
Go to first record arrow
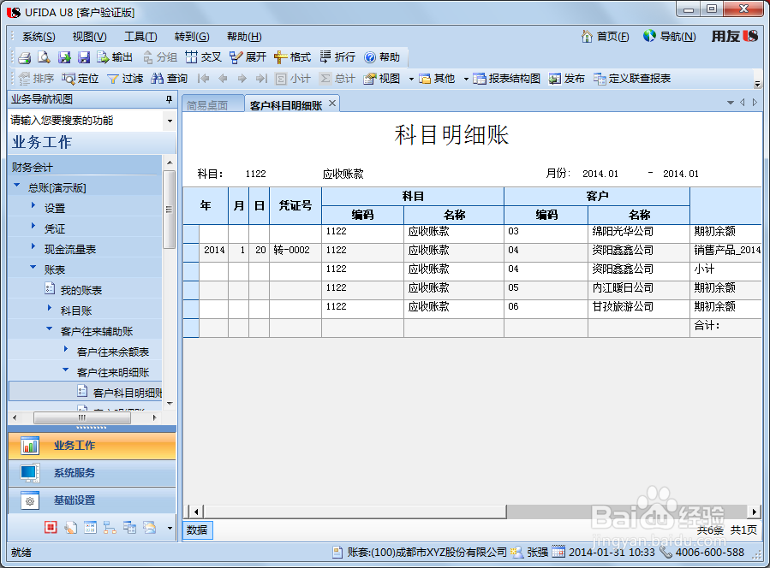tap(203, 79)
